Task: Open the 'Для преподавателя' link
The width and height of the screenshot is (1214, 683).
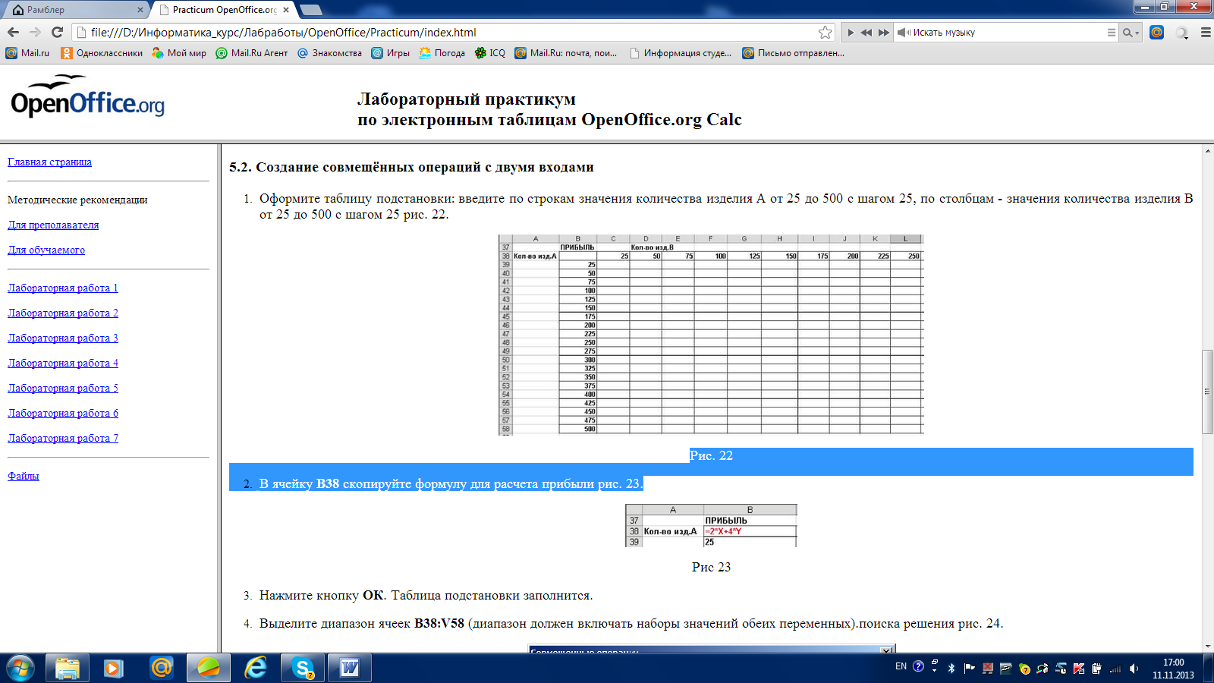Action: tap(53, 225)
